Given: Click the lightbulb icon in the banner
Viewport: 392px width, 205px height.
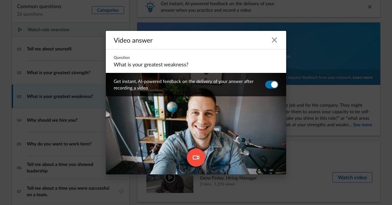Looking at the screenshot, I should tap(150, 7).
